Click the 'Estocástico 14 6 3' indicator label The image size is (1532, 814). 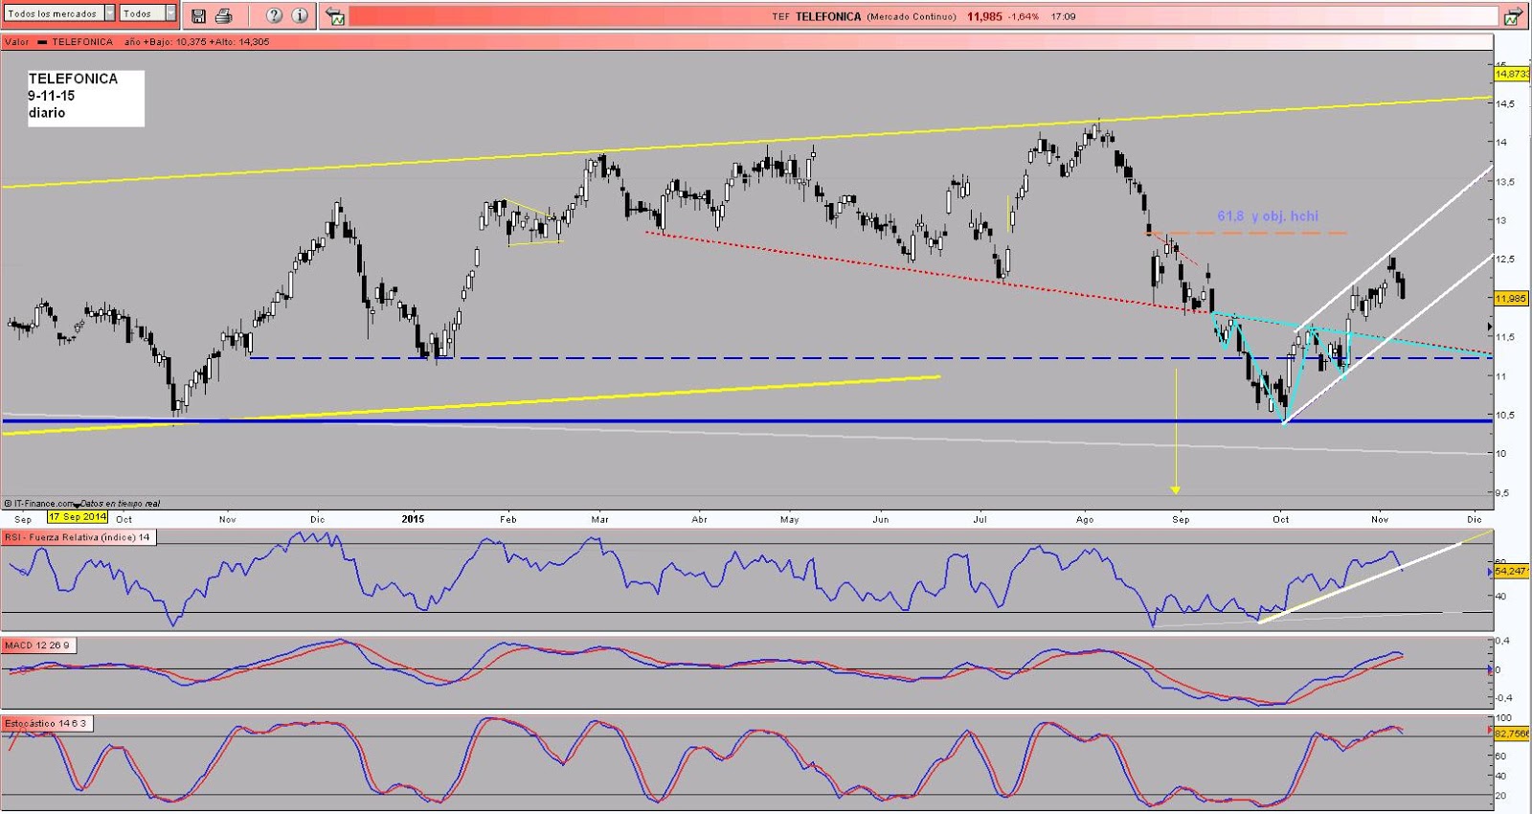point(46,723)
